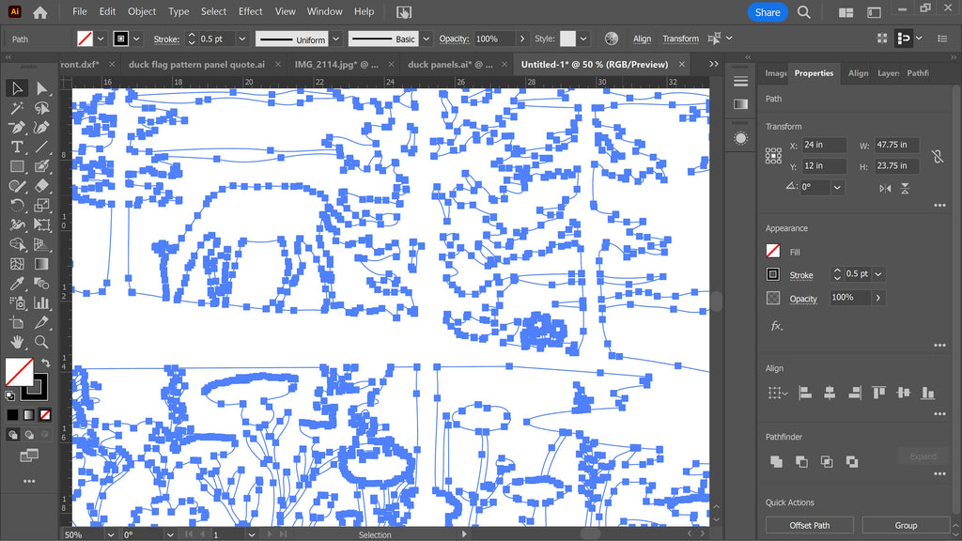Click the Share button
Screen dimensions: 962x541
click(768, 12)
